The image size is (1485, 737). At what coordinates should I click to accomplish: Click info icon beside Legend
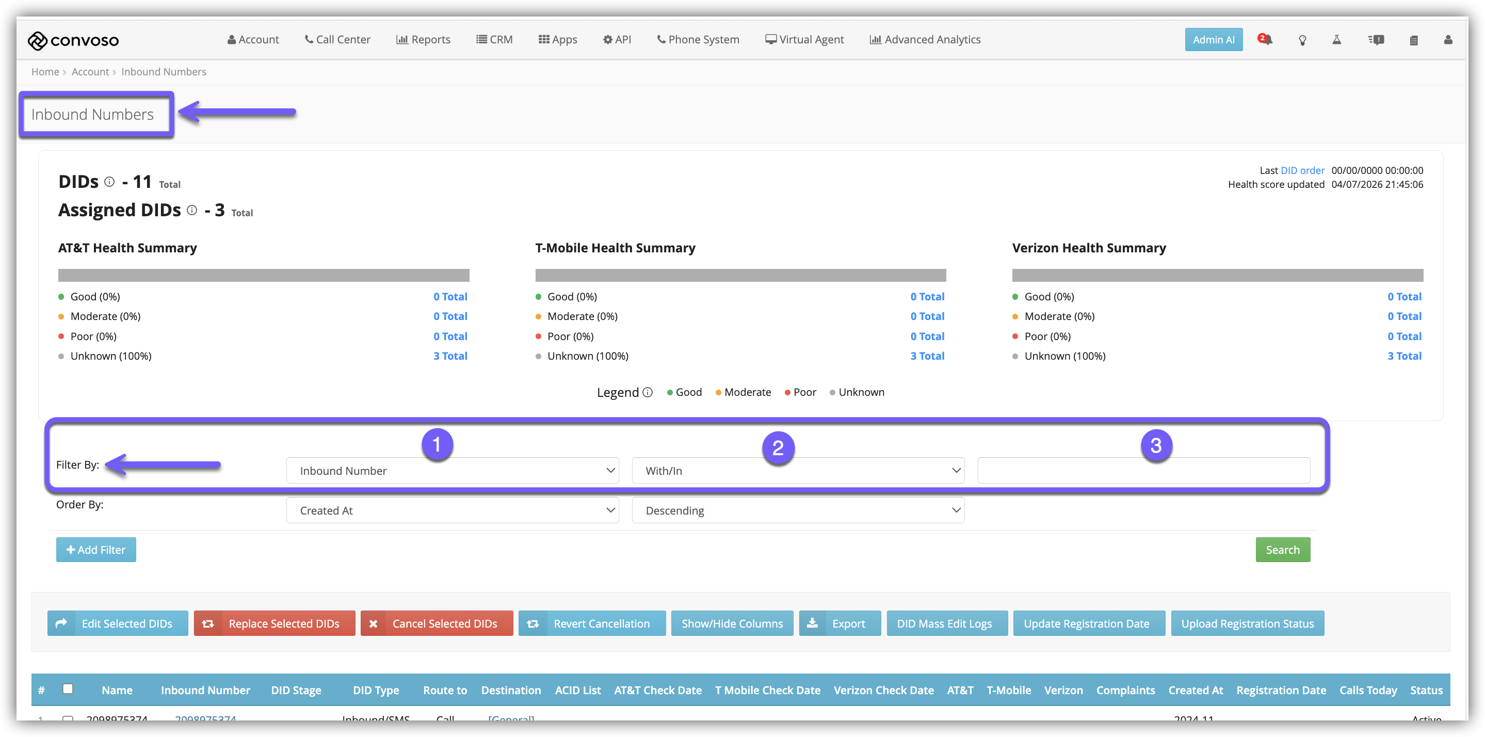coord(648,392)
